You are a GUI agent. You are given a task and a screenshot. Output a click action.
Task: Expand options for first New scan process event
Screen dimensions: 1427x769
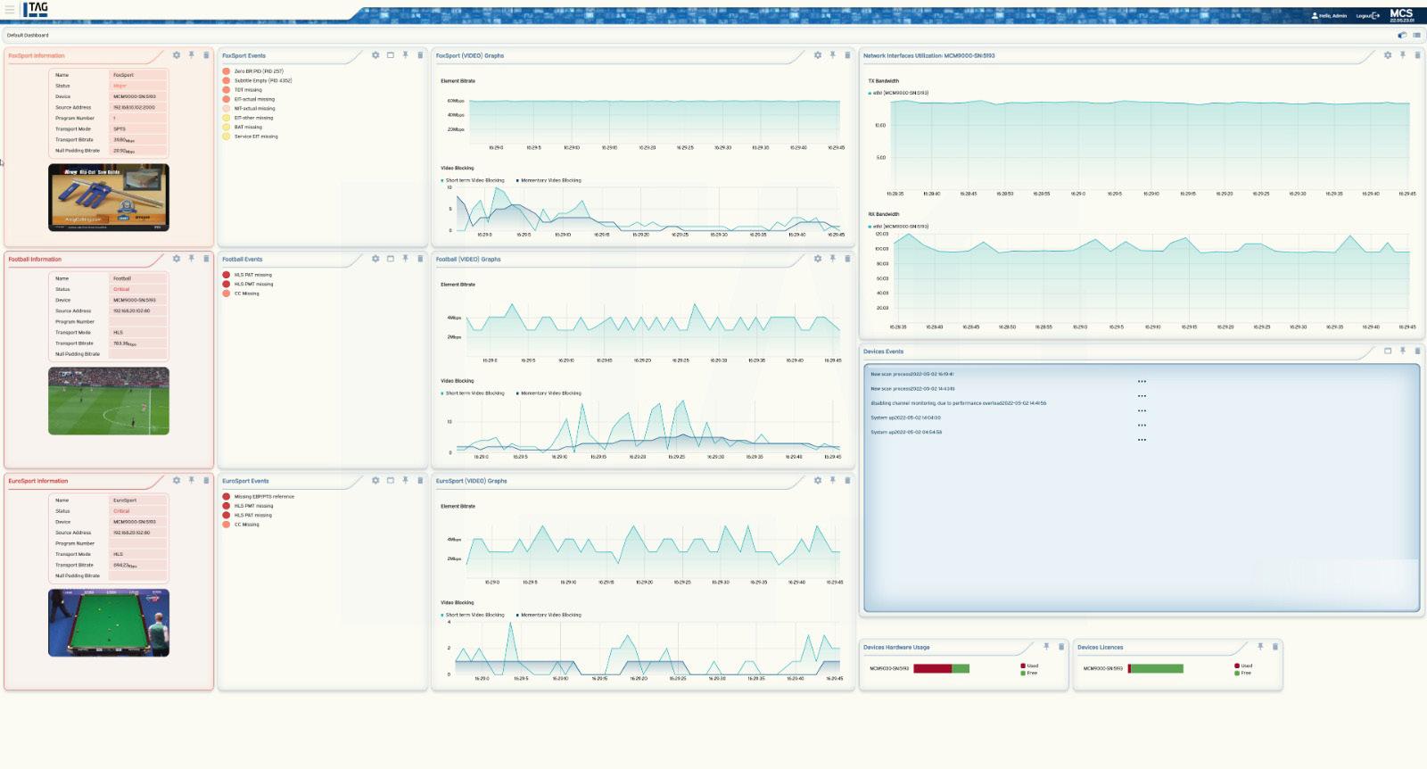pyautogui.click(x=1142, y=381)
